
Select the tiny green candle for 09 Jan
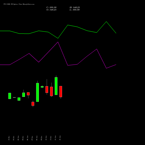pyautogui.click(x=42, y=87)
